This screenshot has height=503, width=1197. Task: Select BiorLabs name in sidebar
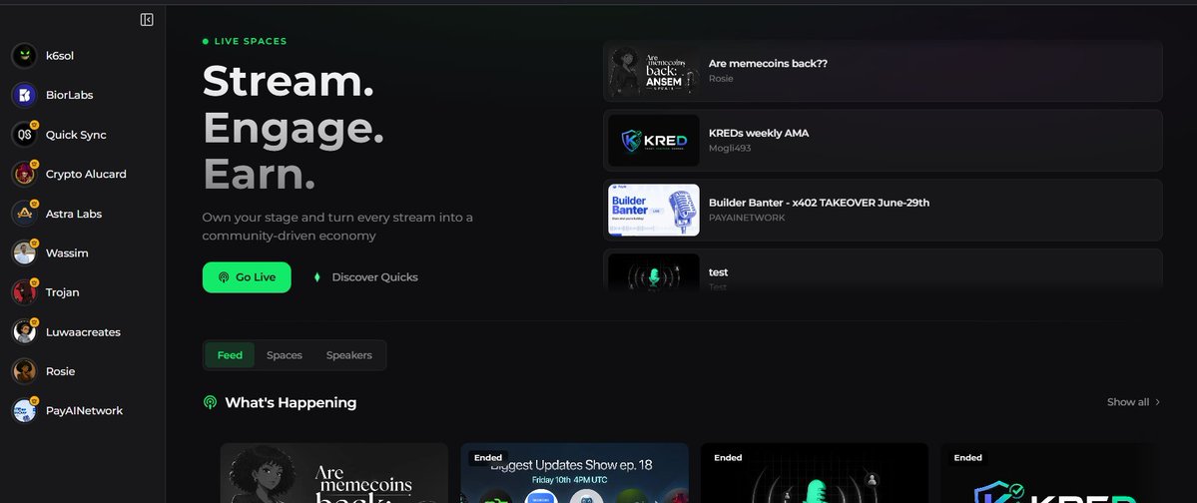coord(70,96)
